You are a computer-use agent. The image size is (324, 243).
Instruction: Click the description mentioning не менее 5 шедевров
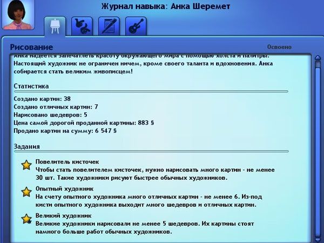145,228
